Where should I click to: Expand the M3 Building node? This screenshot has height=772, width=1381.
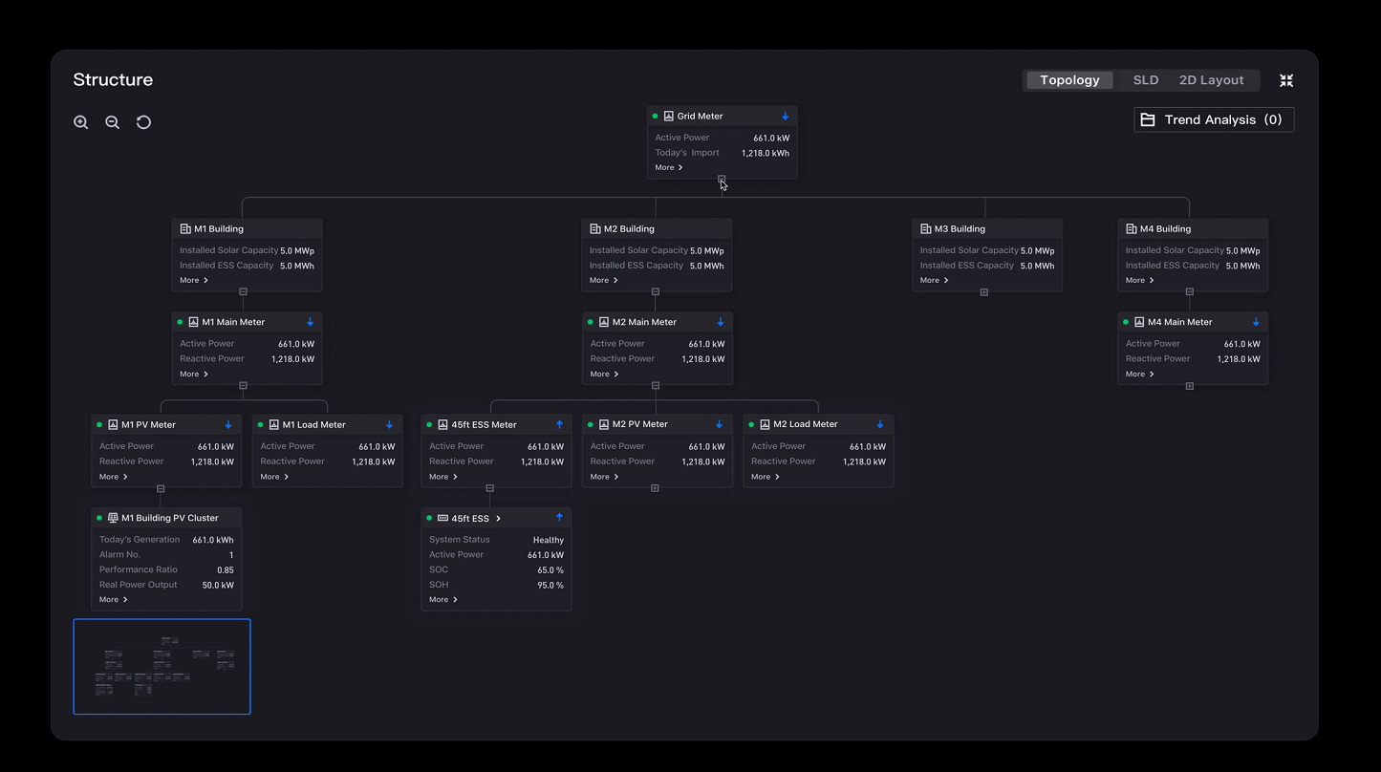point(983,292)
